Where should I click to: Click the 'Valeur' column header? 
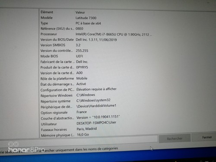(80, 13)
